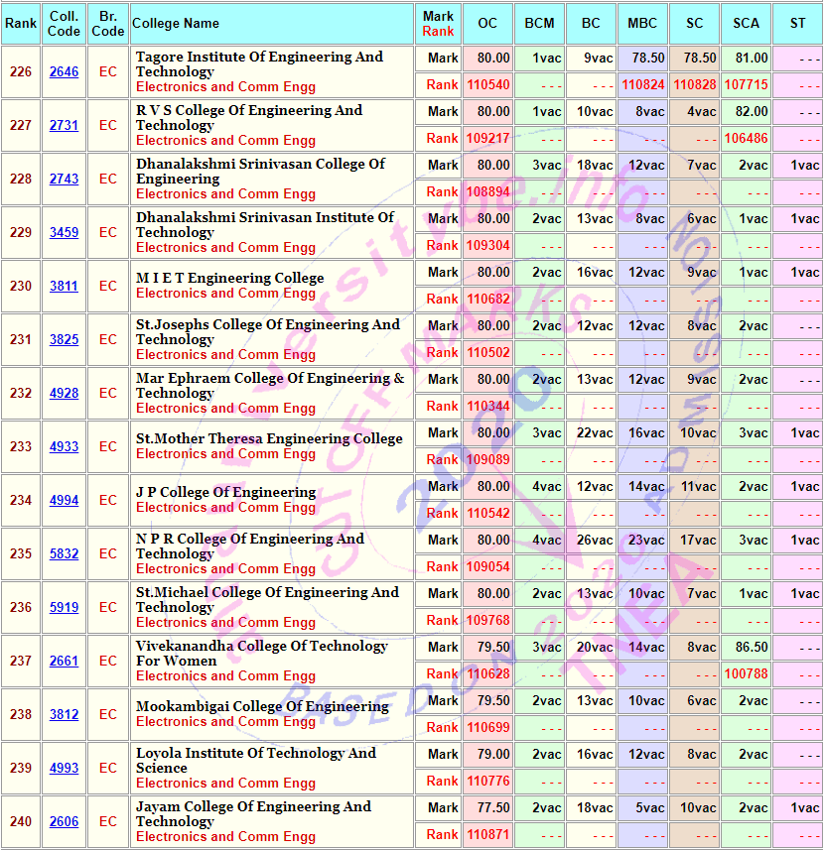Click college code 2743 link
This screenshot has height=850, width=824.
[x=64, y=179]
